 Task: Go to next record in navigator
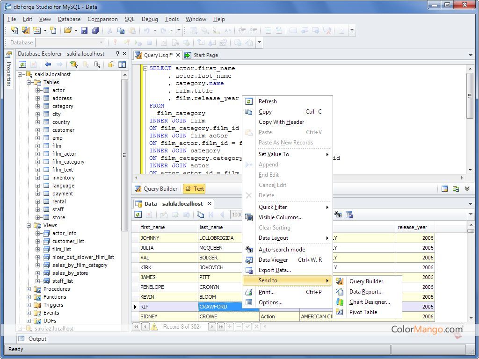click(212, 327)
